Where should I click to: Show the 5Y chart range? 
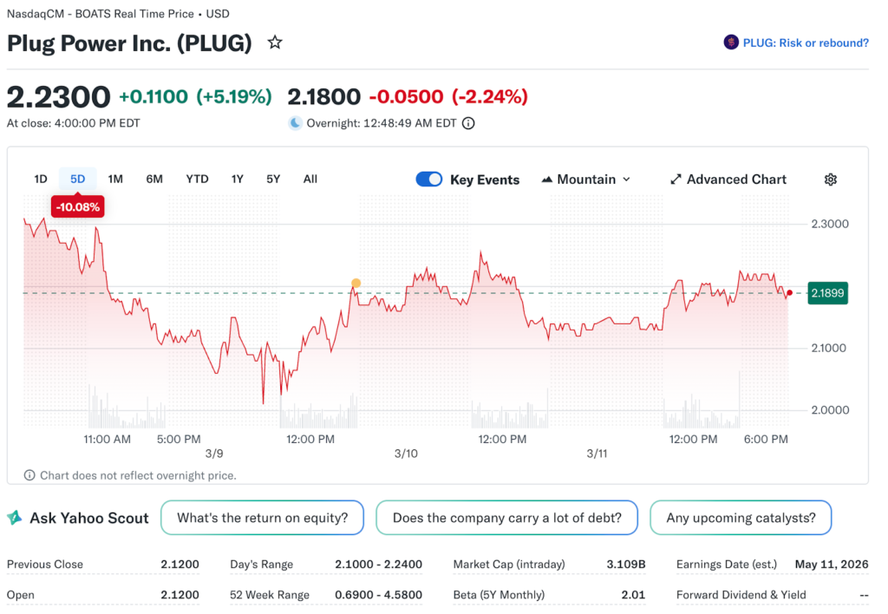coord(273,180)
